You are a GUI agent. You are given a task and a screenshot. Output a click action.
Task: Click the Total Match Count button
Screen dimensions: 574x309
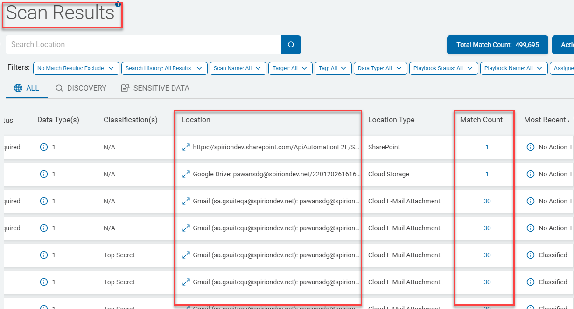tap(497, 45)
